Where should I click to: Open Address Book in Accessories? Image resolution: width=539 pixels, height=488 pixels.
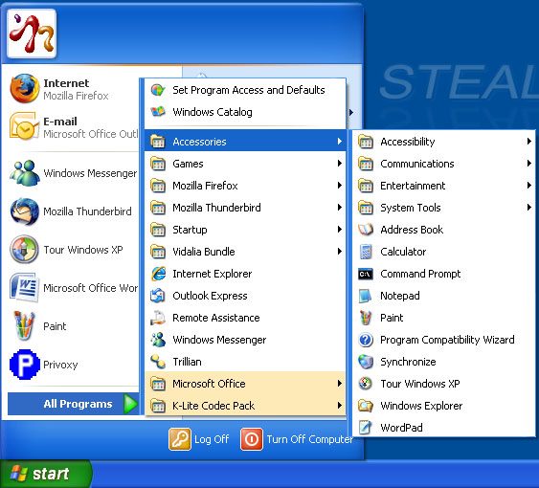point(444,230)
